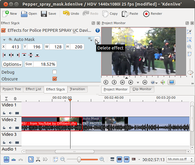Viewport: 195px width, 165px height.
Task: Uncheck the Obscure checkbox
Action: coord(55,79)
